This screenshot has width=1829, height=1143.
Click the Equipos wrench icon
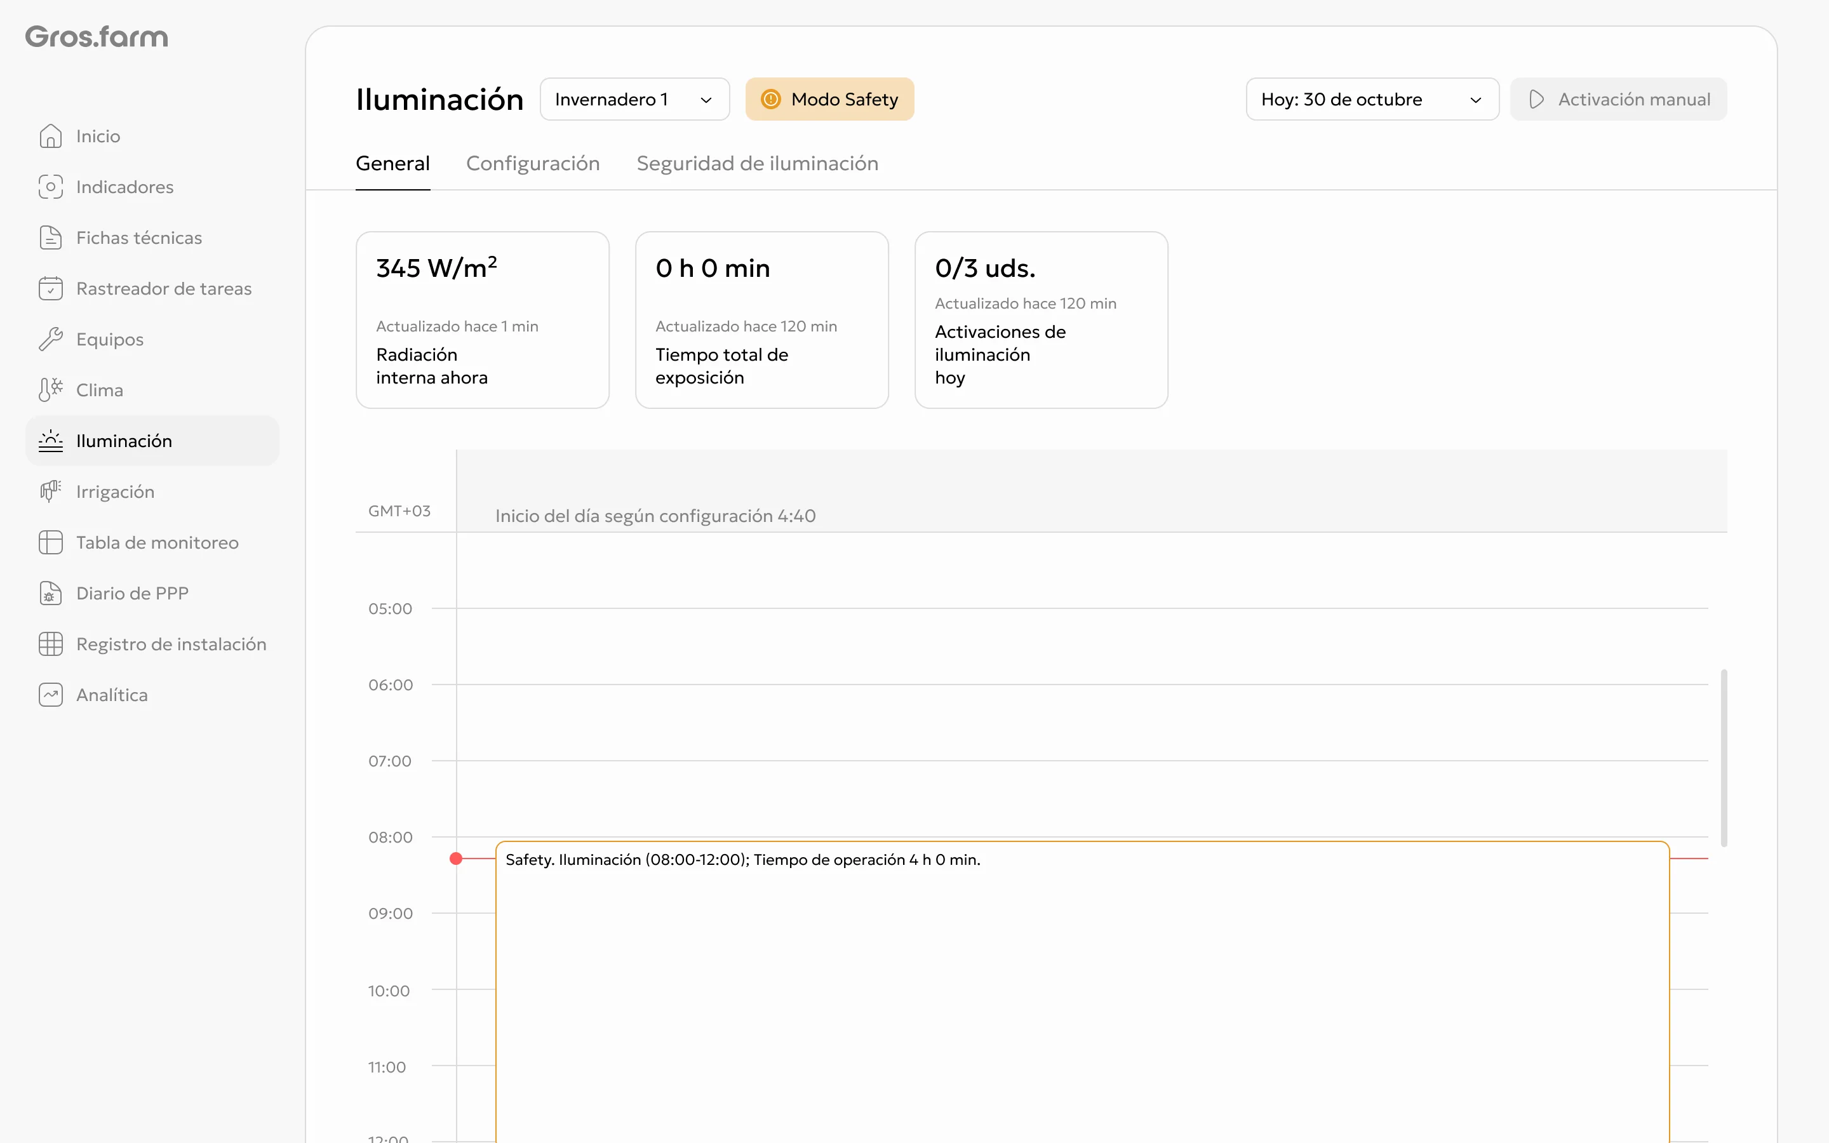click(51, 338)
